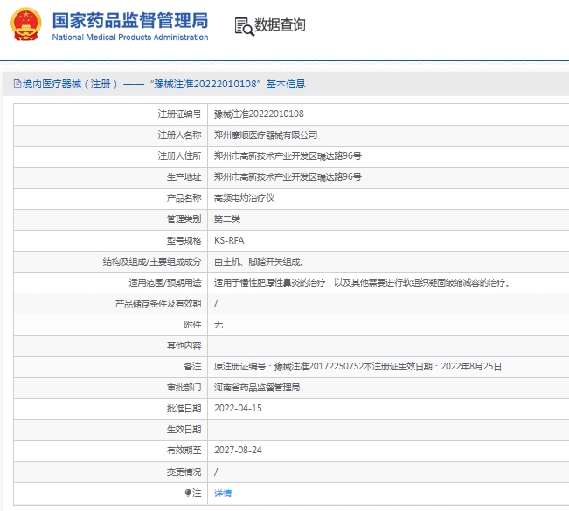Screen dimensions: 569x511
Task: Click the national emblem logo
Action: [x=26, y=24]
